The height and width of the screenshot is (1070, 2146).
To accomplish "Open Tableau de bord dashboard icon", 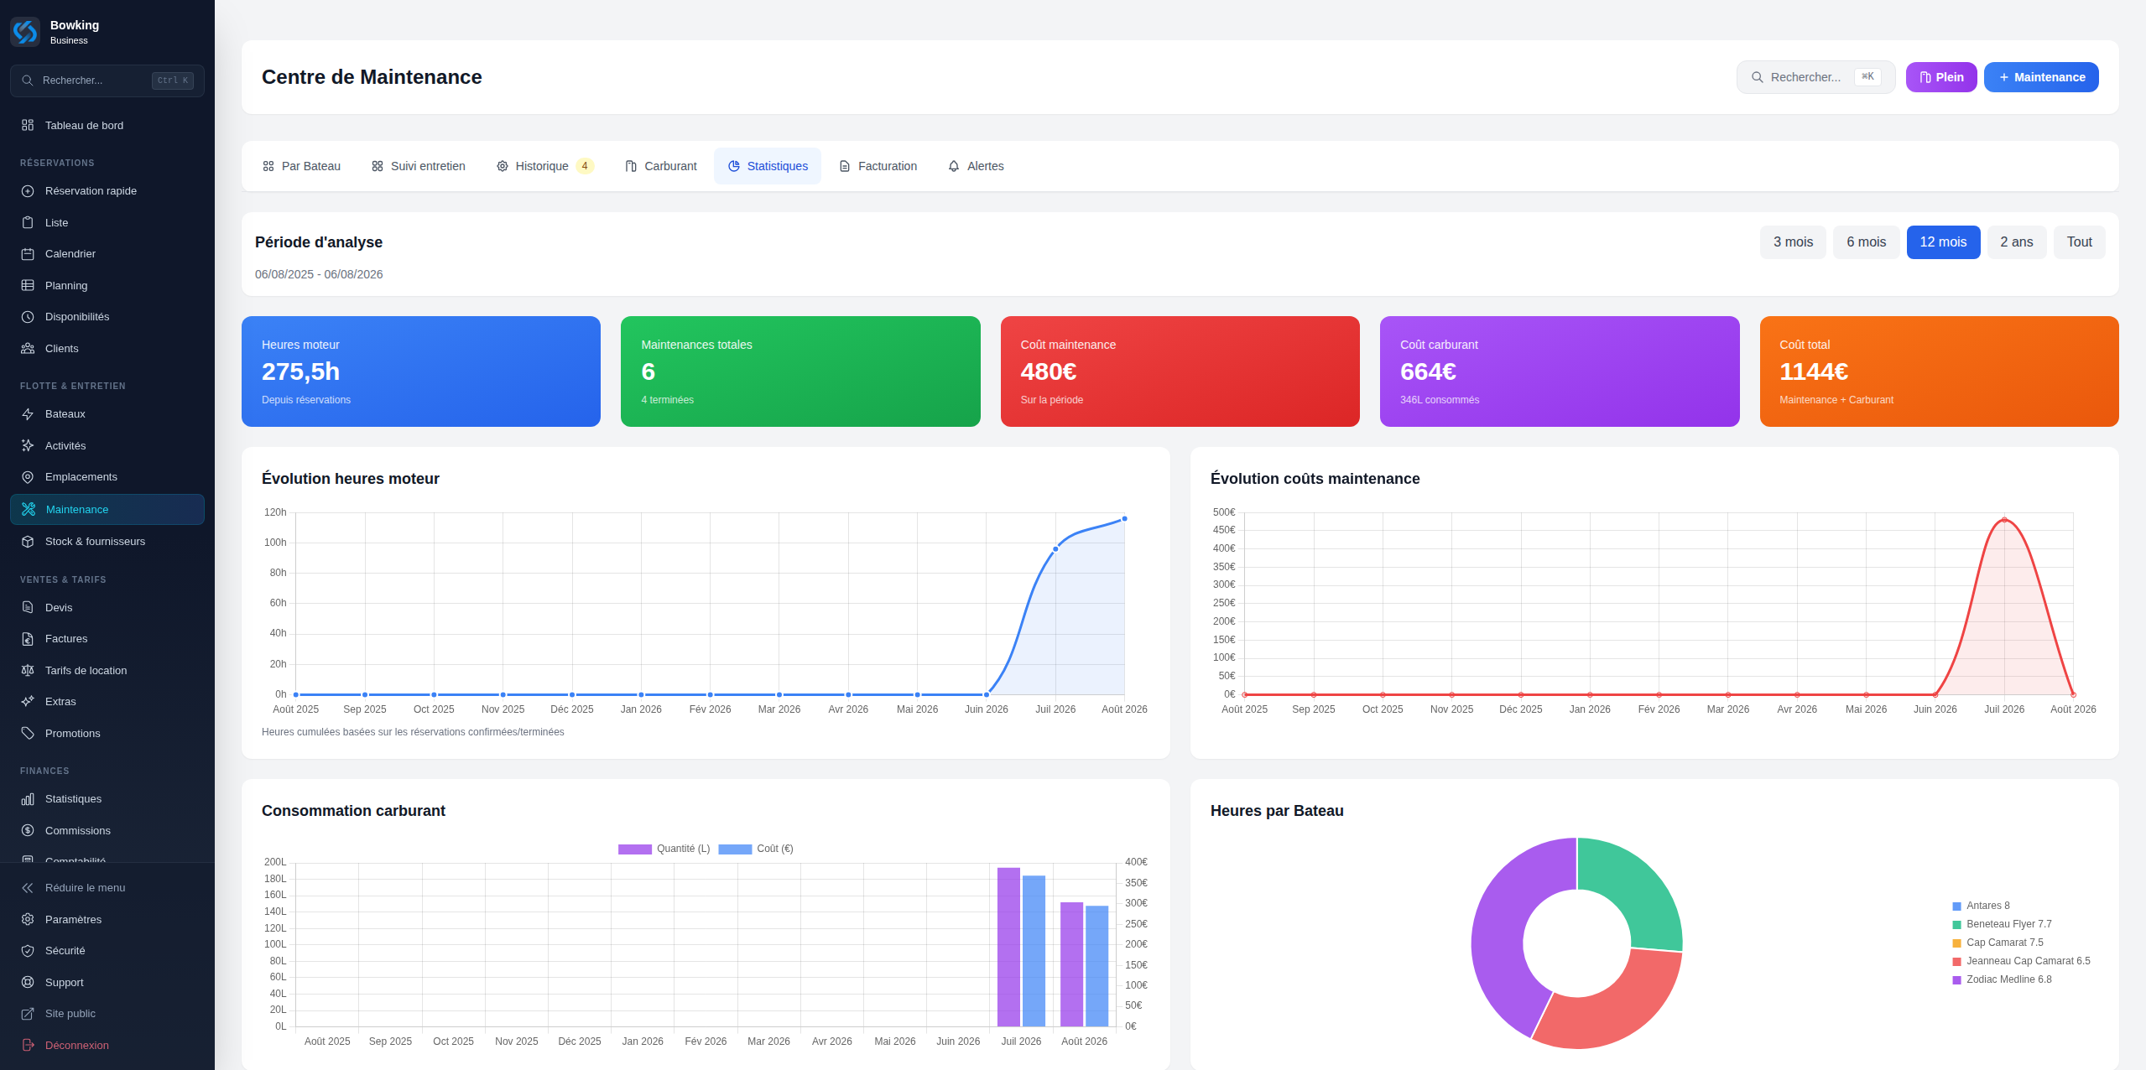I will point(28,125).
